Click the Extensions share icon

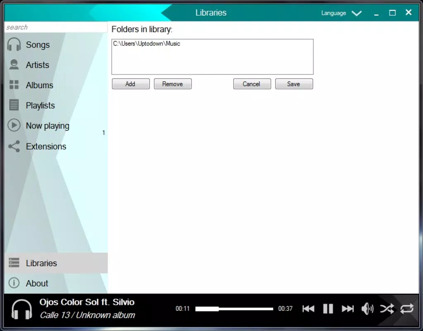[14, 146]
